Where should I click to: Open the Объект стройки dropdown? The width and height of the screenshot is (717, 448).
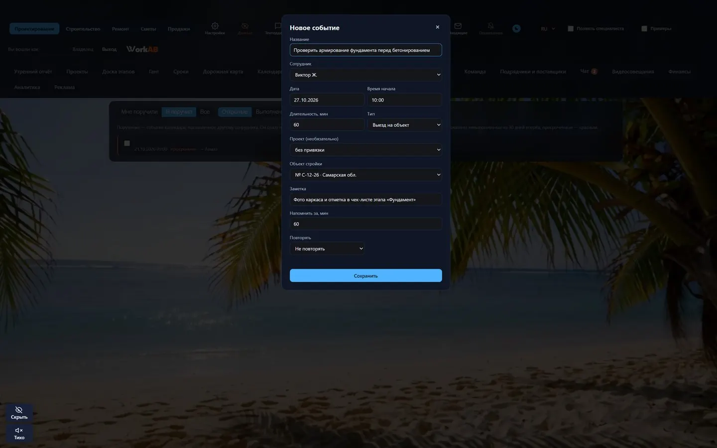[x=366, y=175]
